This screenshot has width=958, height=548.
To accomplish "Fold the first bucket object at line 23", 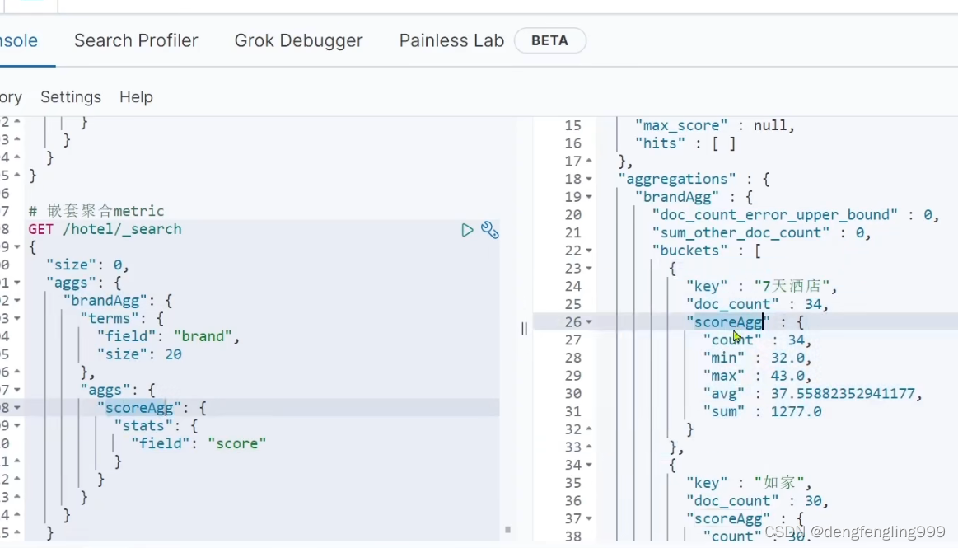I will point(589,269).
